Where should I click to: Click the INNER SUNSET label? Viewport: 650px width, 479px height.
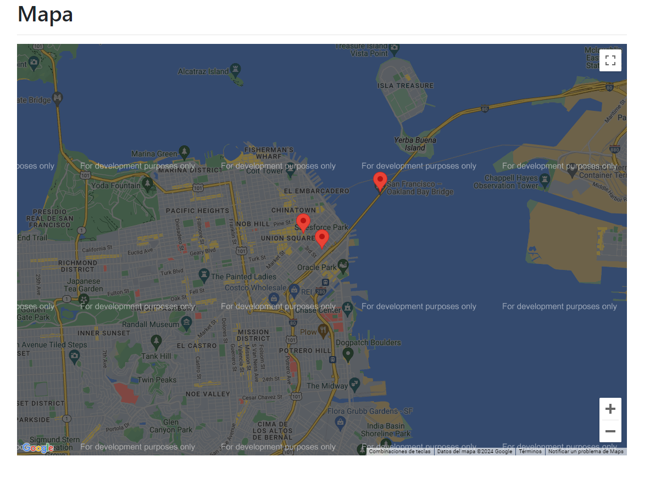point(104,333)
